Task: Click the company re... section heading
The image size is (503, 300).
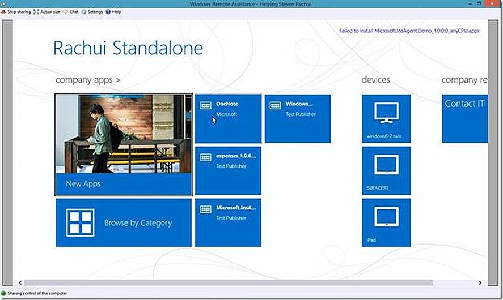Action: coord(464,80)
